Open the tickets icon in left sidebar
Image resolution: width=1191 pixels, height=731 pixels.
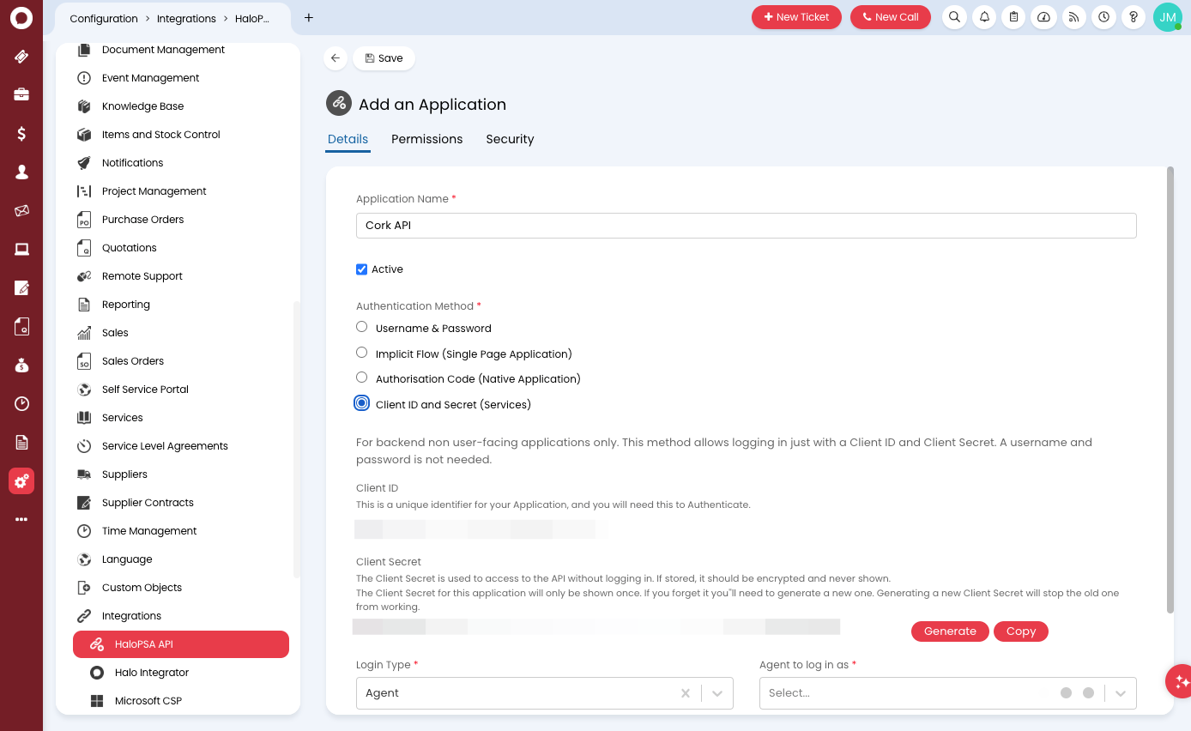click(x=21, y=57)
